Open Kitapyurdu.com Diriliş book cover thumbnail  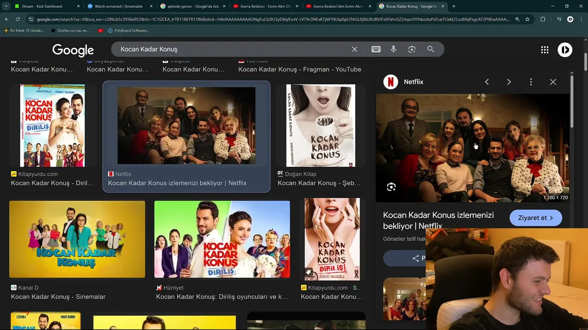click(x=332, y=239)
